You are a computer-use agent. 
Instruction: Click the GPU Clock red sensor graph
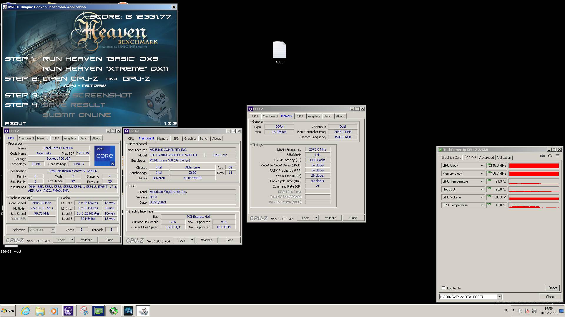tap(534, 166)
